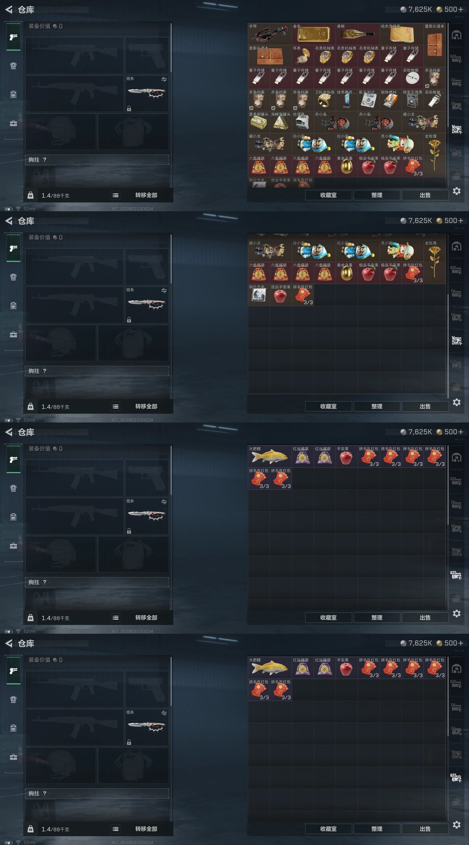Choose the 卫队金扳指 gold ring
The image size is (469, 845).
point(325,100)
